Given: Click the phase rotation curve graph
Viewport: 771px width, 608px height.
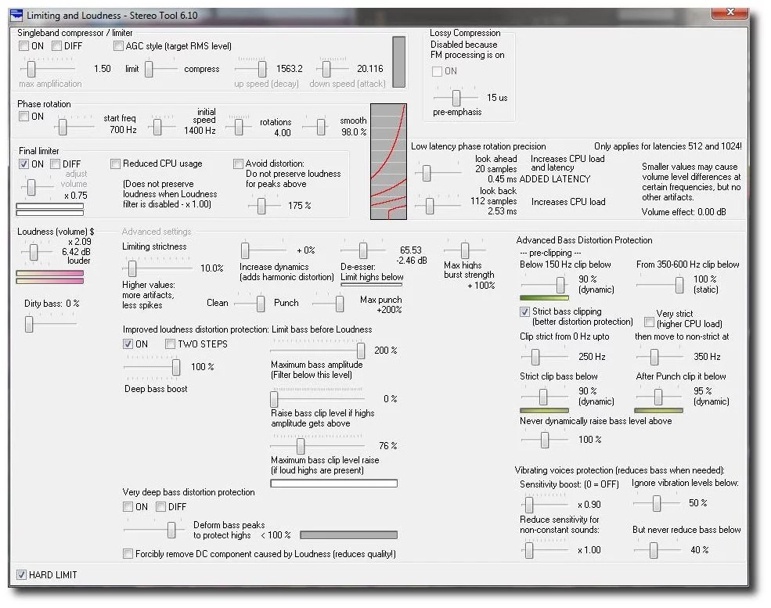Looking at the screenshot, I should coord(389,161).
